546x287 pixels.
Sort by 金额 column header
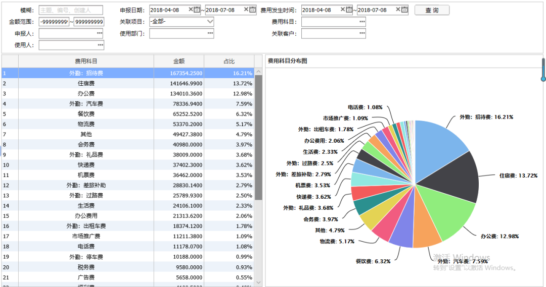click(x=179, y=61)
